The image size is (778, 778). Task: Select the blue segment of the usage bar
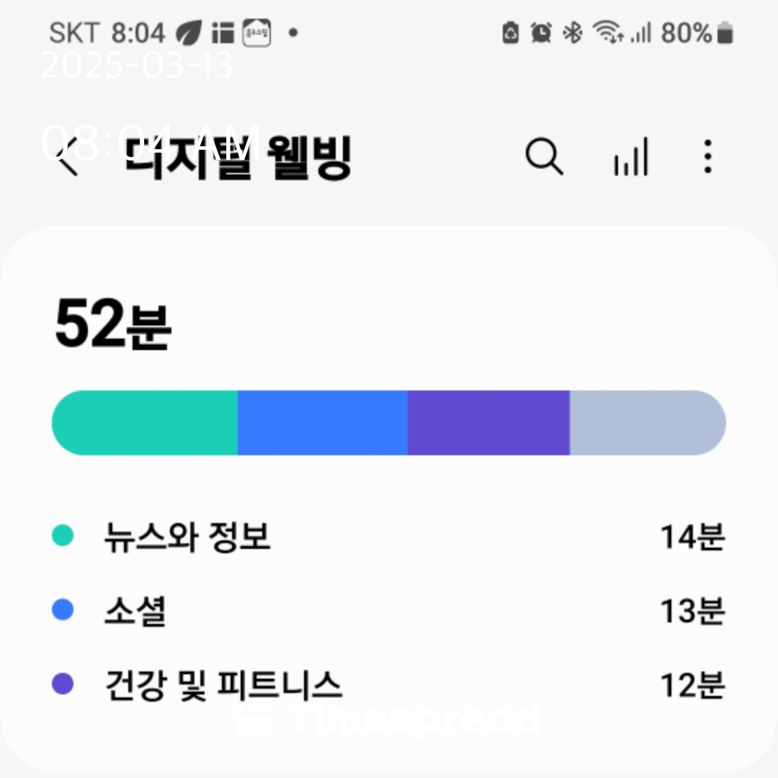322,423
